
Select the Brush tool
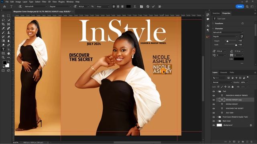(x=3, y=32)
